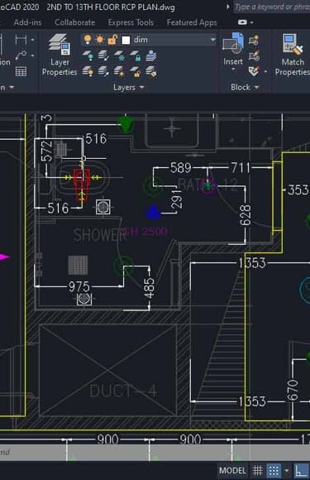
Task: Select the 711 dimension text
Action: click(241, 168)
